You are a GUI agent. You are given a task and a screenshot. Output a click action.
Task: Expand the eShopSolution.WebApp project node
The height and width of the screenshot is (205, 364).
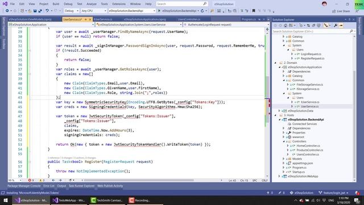click(x=280, y=177)
